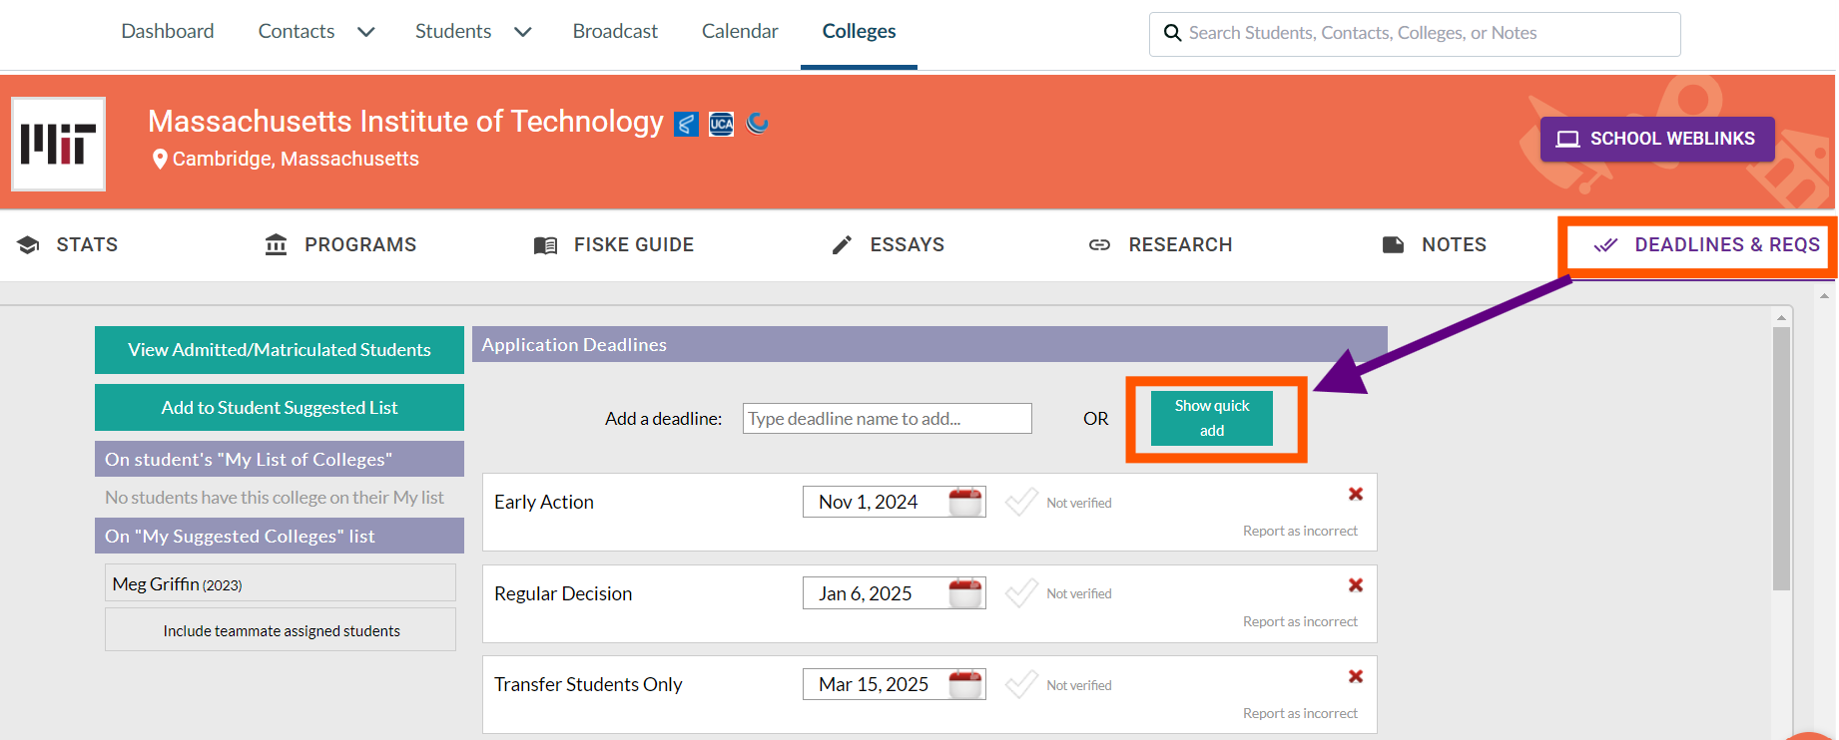Open the Students menu

coord(453,31)
